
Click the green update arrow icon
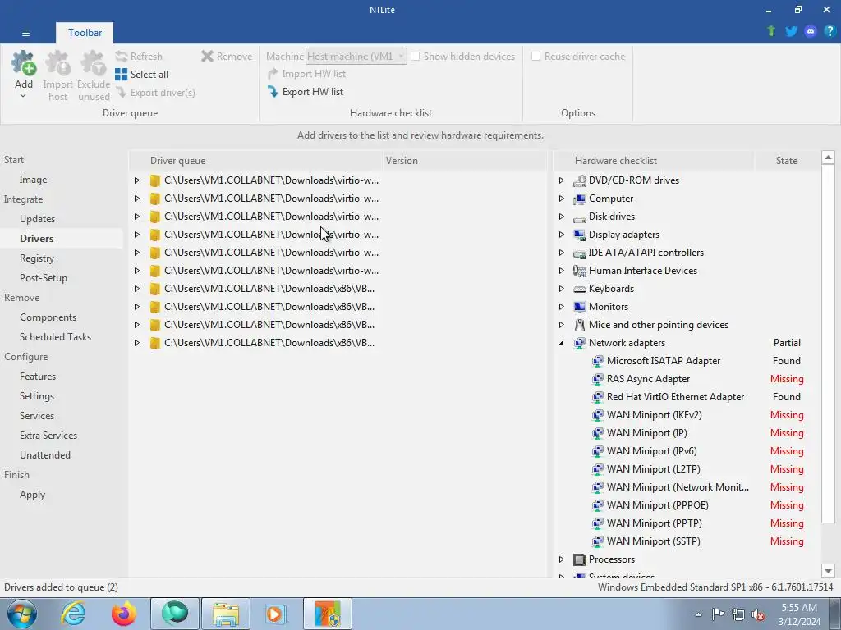click(771, 31)
